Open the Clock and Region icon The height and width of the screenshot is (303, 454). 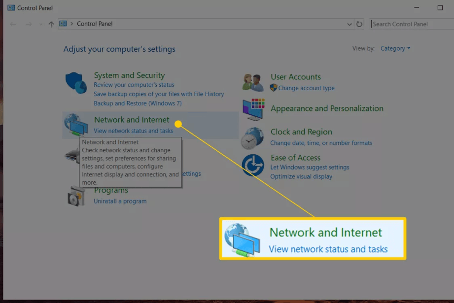point(252,138)
